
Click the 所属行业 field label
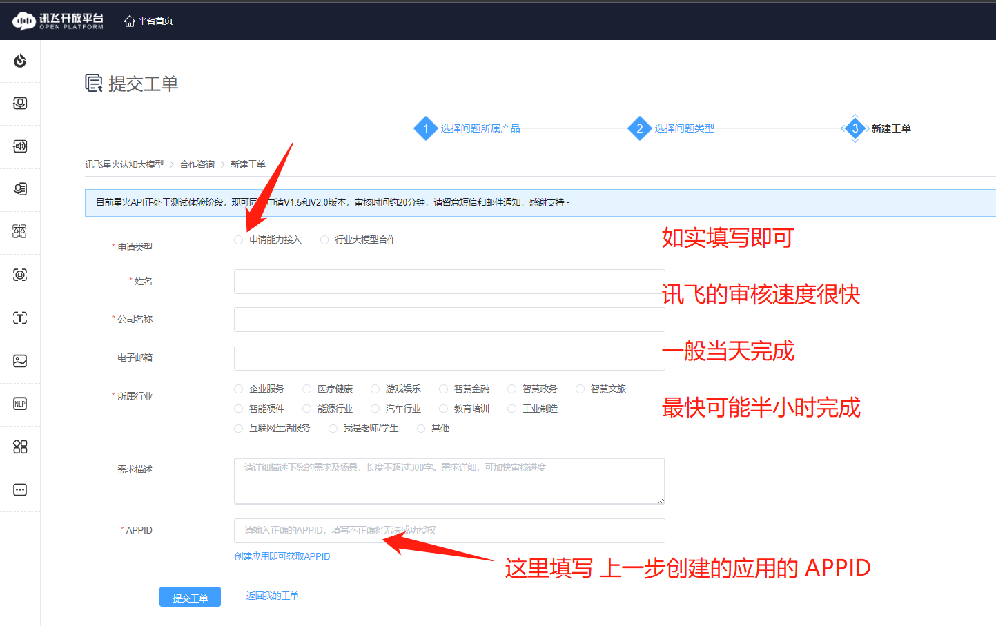[135, 396]
